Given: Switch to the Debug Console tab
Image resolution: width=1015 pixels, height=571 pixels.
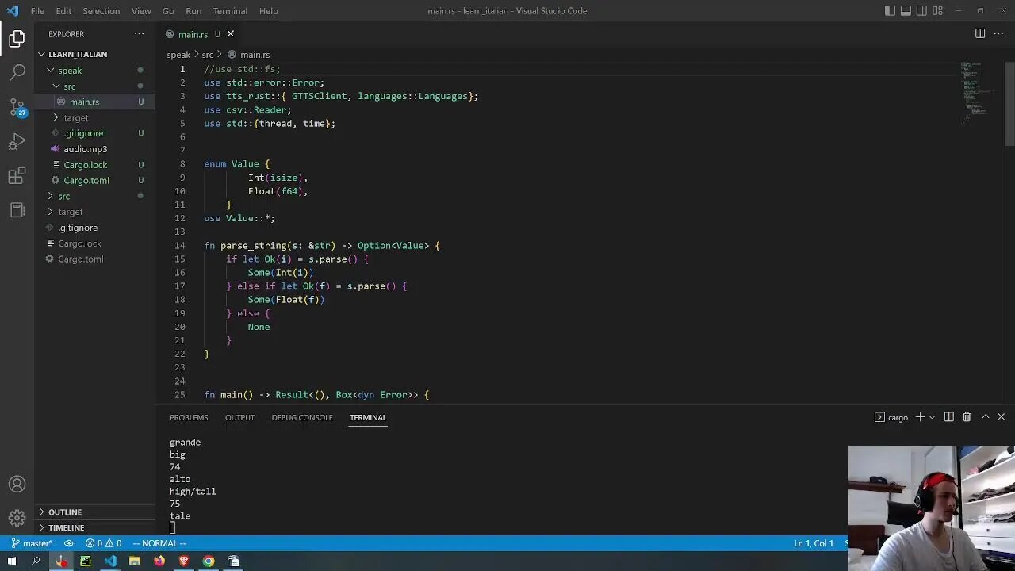Looking at the screenshot, I should click(302, 417).
